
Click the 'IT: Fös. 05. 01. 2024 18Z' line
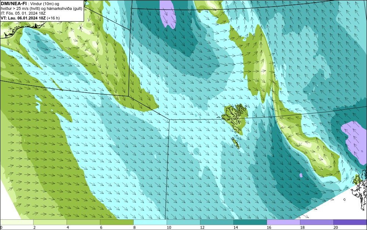pos(23,13)
